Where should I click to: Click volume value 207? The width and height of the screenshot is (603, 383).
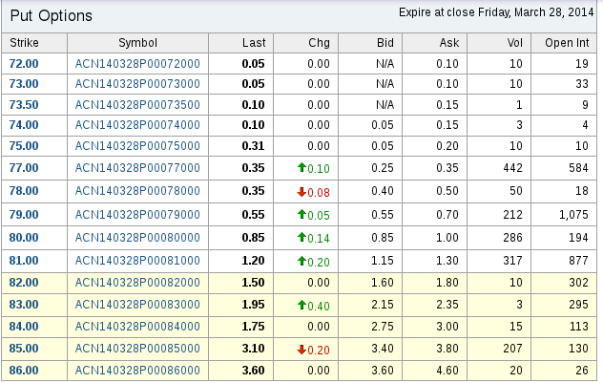(x=513, y=349)
